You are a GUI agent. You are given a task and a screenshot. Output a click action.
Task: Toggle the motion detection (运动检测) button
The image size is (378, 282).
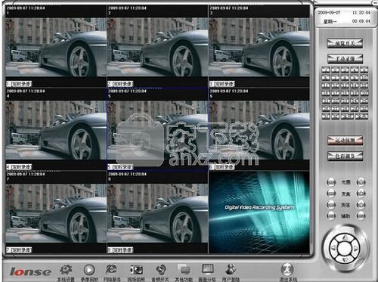[345, 141]
